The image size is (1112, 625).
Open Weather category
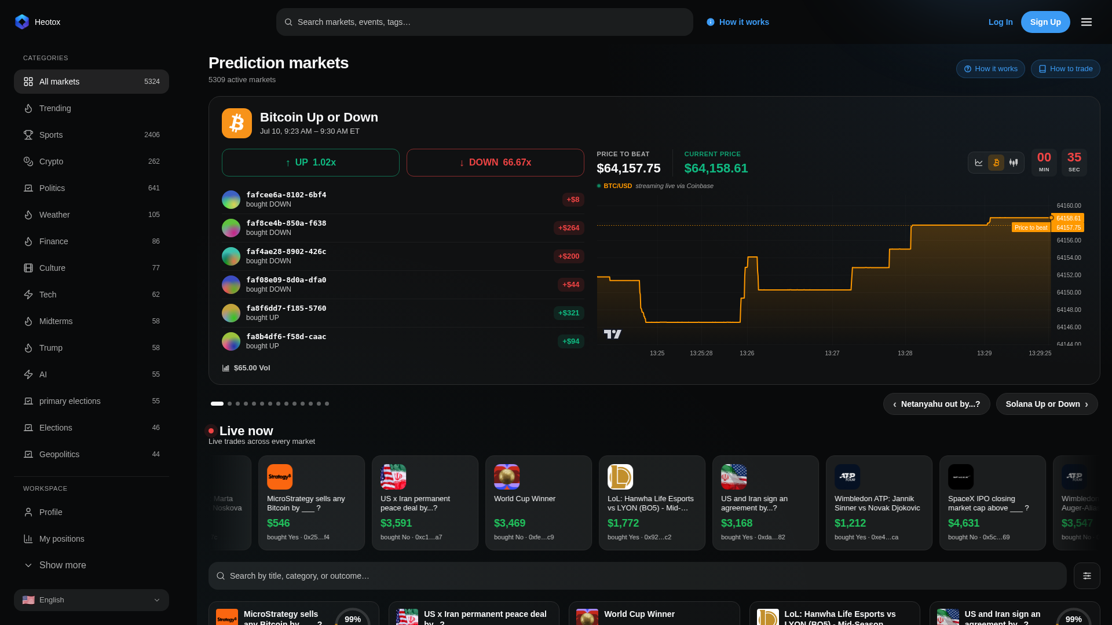pyautogui.click(x=92, y=215)
